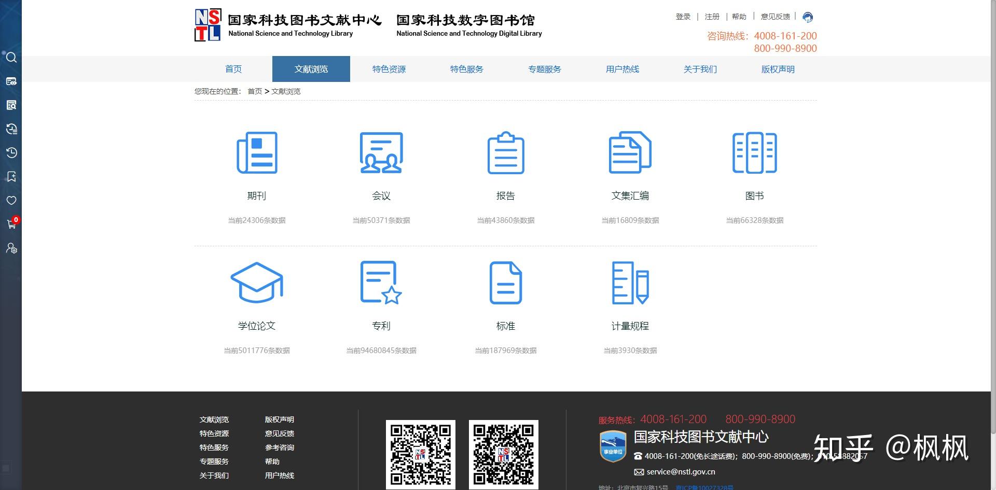
Task: Open the card-with-eye browse icon in sidebar
Action: pos(11,81)
